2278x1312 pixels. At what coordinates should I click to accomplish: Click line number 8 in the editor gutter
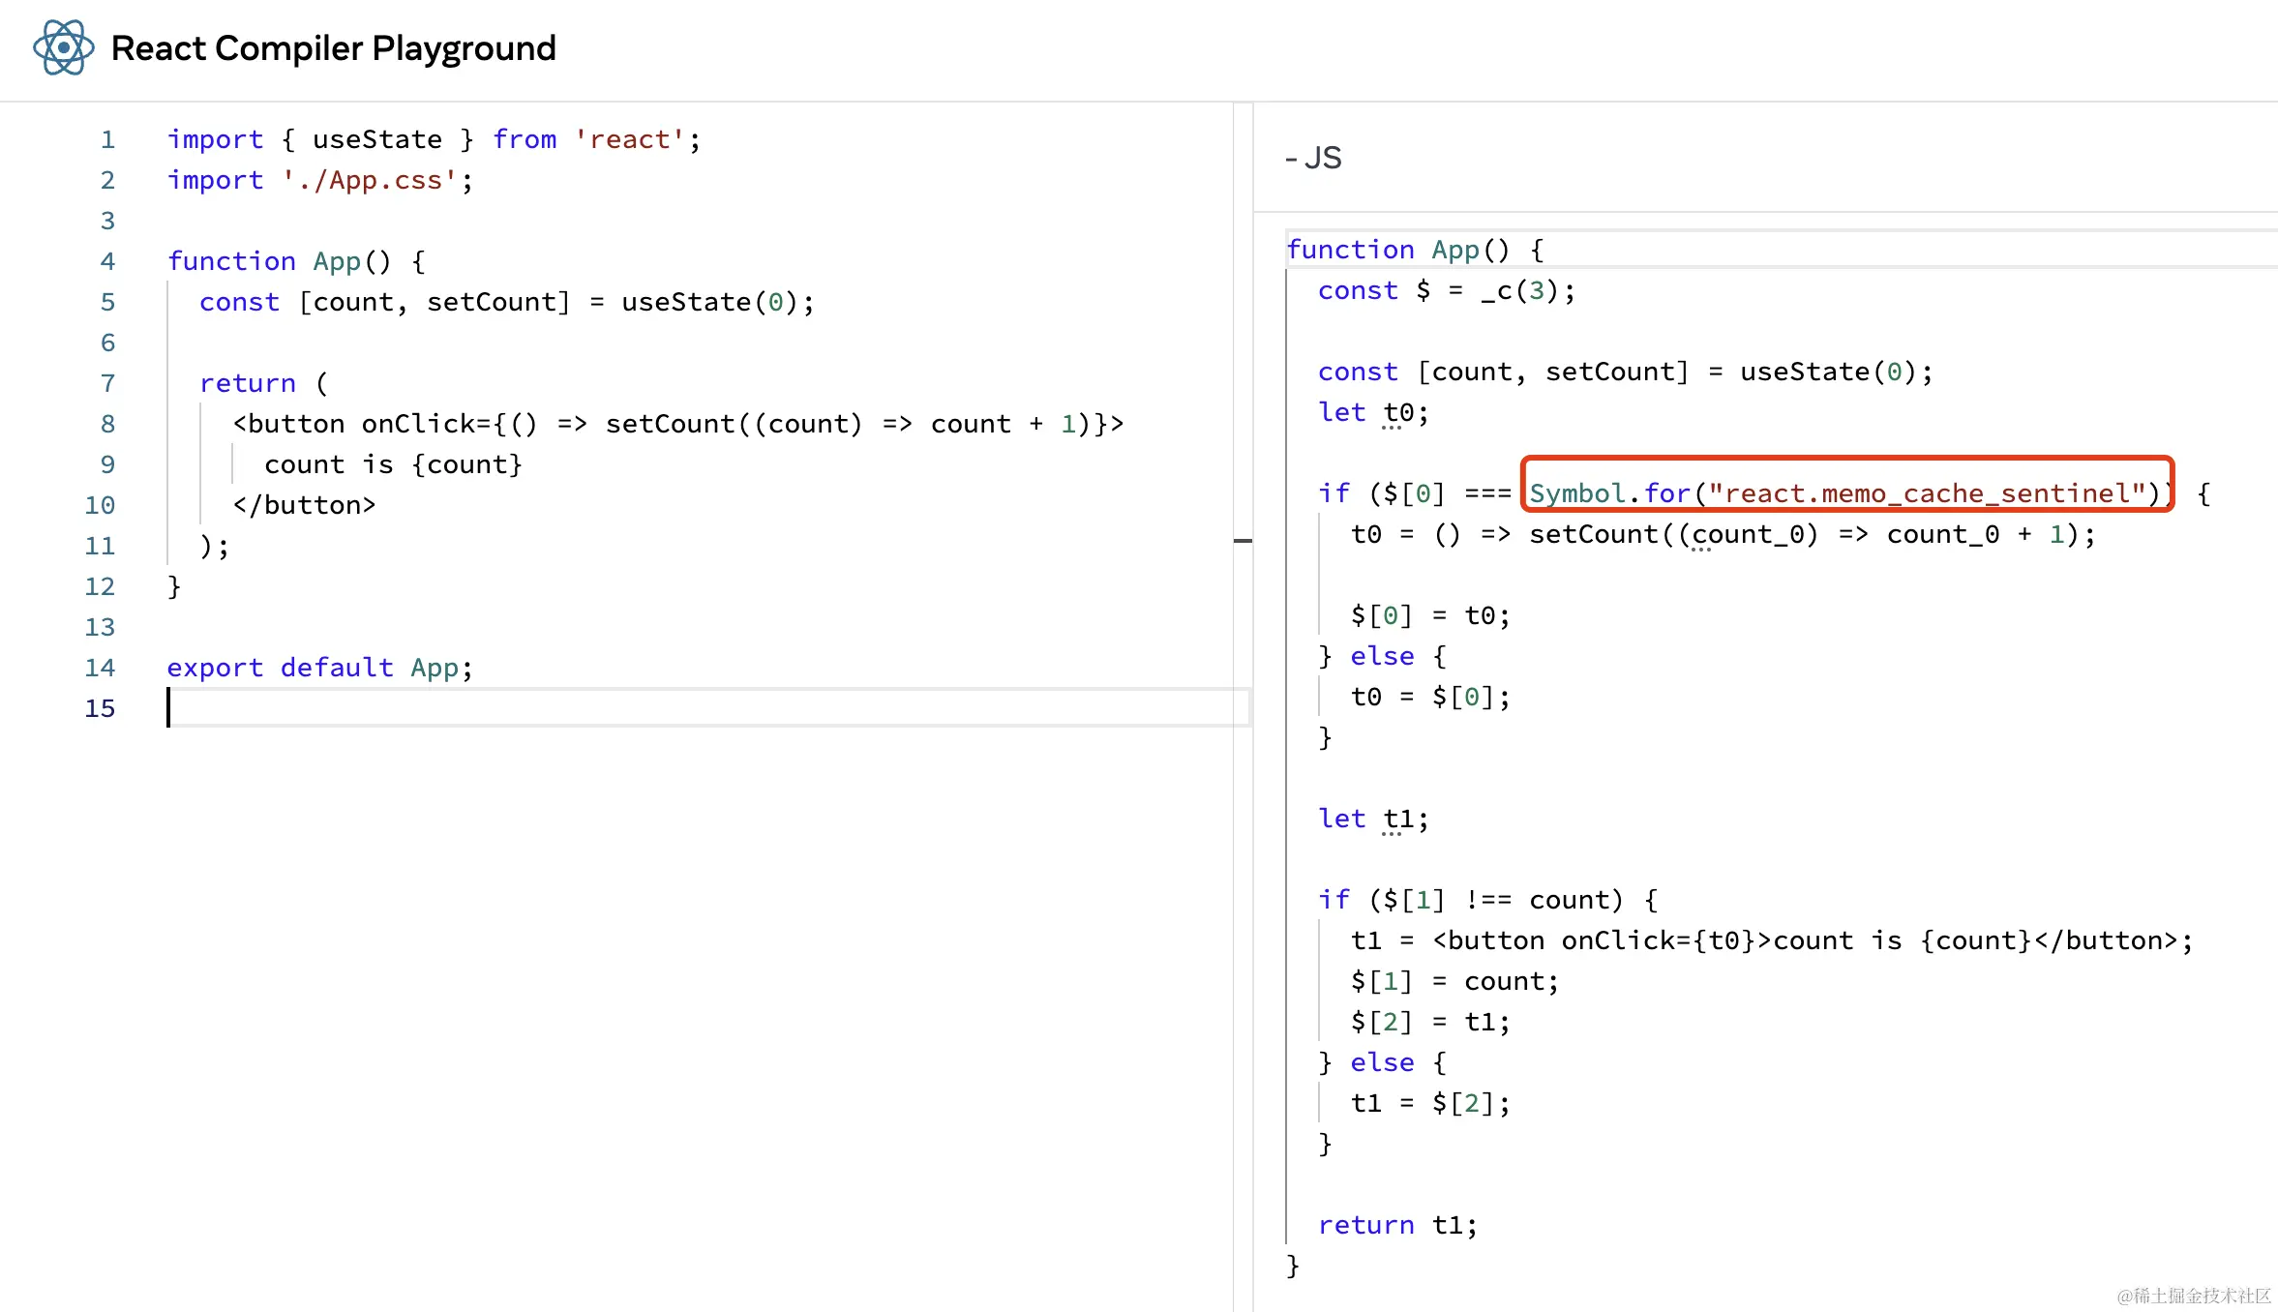tap(107, 424)
